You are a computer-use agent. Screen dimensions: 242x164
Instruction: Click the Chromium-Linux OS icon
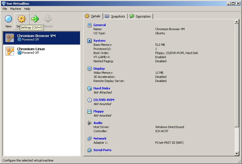point(10,51)
